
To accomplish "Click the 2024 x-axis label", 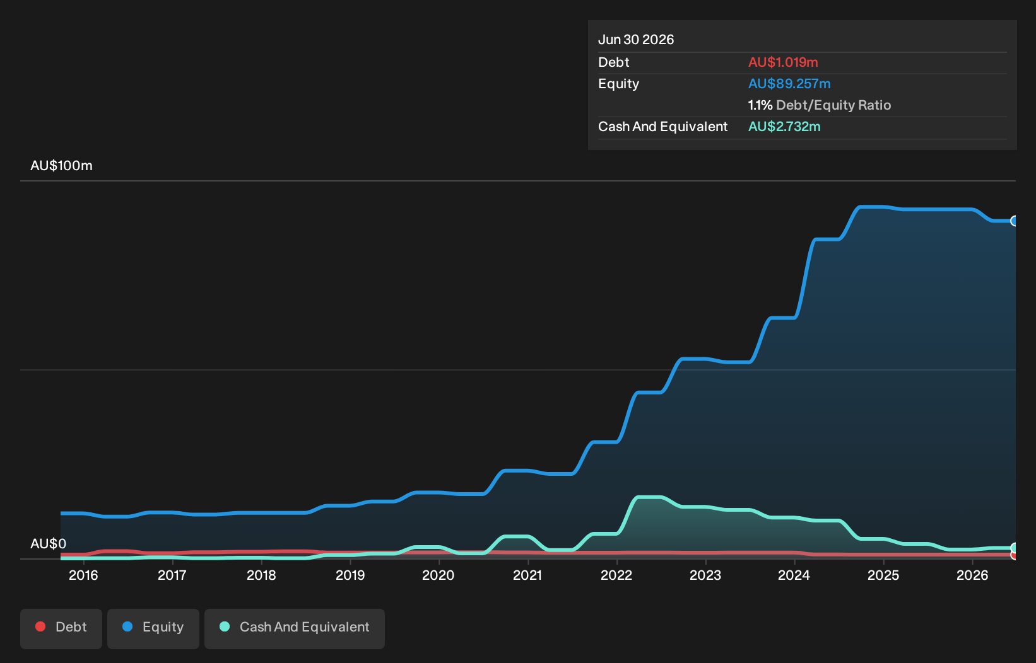I will (x=794, y=575).
